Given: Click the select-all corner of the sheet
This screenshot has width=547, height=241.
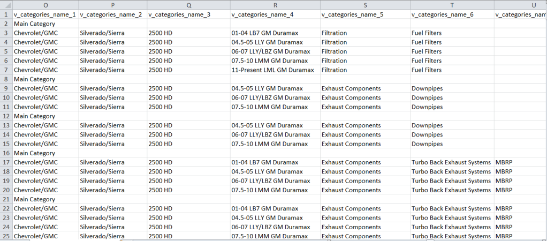Looking at the screenshot, I should pyautogui.click(x=6, y=5).
